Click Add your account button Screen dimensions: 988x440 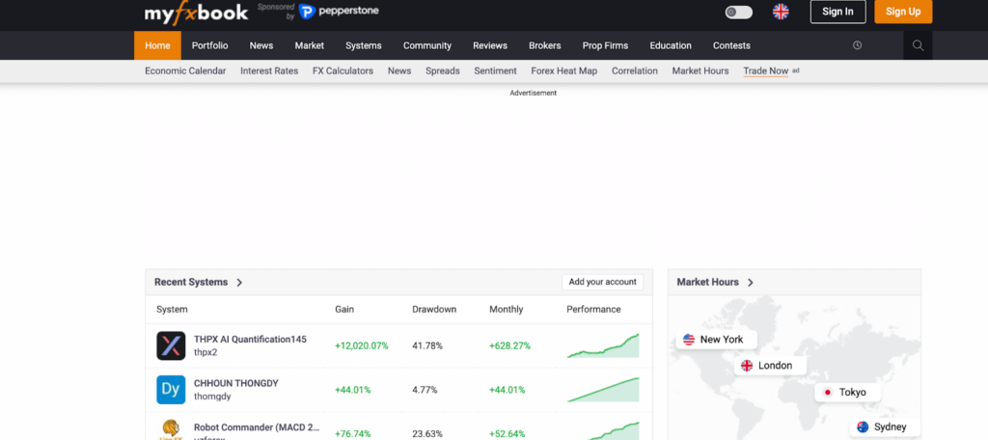point(602,282)
